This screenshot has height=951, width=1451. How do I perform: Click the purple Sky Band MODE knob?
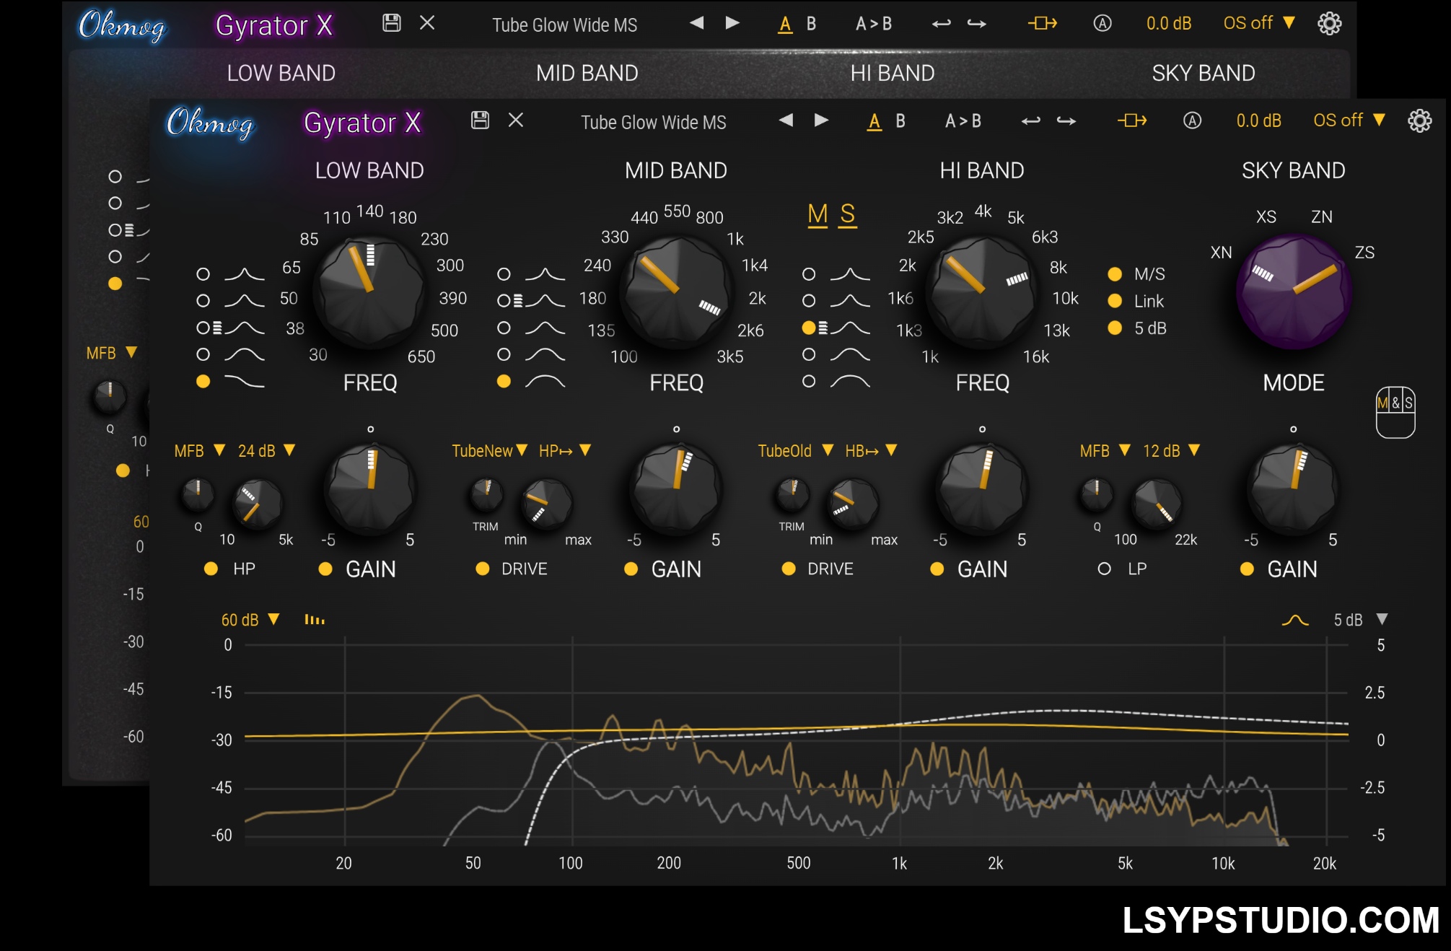pyautogui.click(x=1293, y=292)
